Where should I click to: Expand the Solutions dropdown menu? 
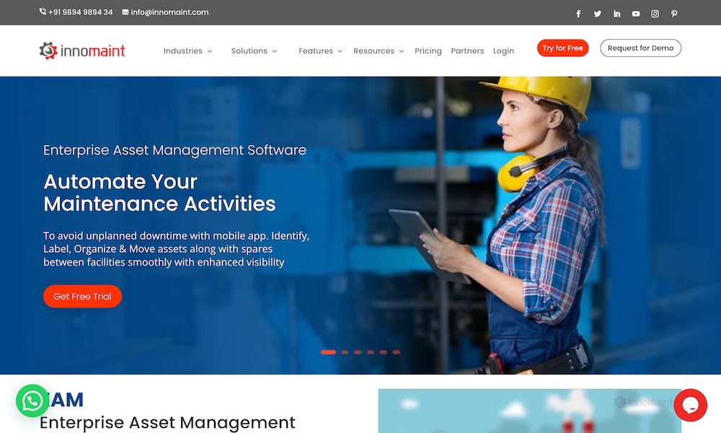254,51
